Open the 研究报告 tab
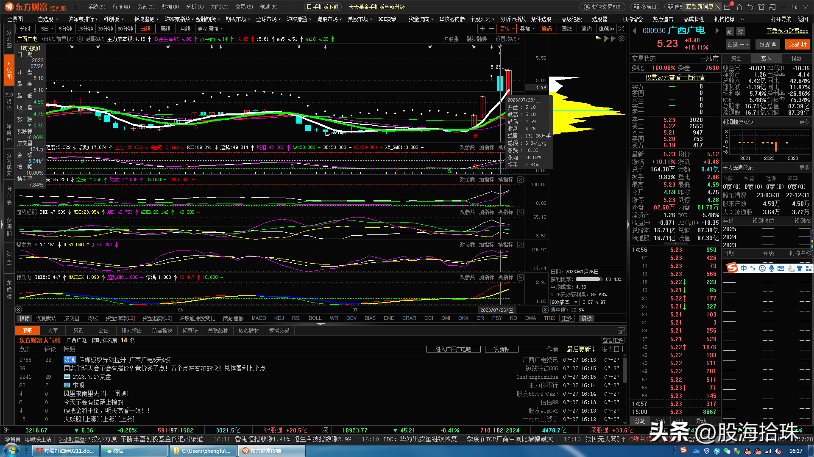814x457 pixels. pyautogui.click(x=131, y=330)
